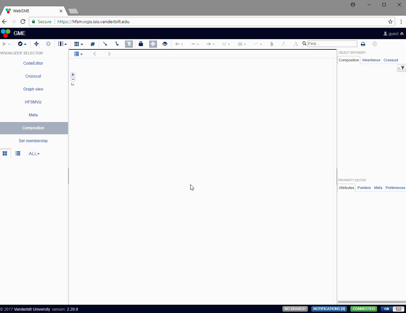Click the keyboard icon in status bar

click(x=397, y=309)
